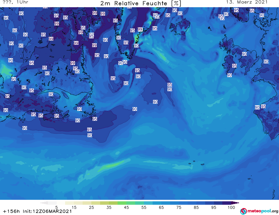Click the legend tick label '100'

click(231, 207)
